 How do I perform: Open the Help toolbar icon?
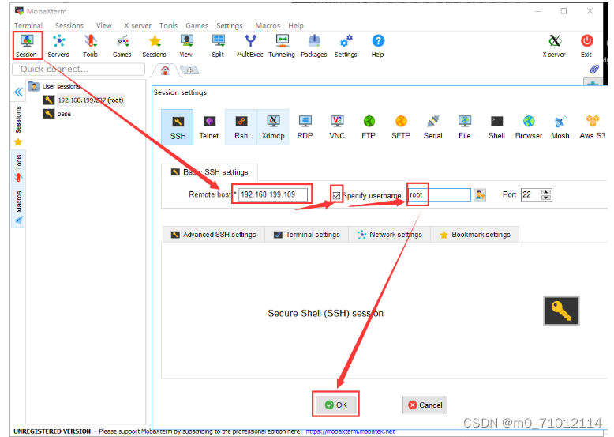click(x=378, y=46)
